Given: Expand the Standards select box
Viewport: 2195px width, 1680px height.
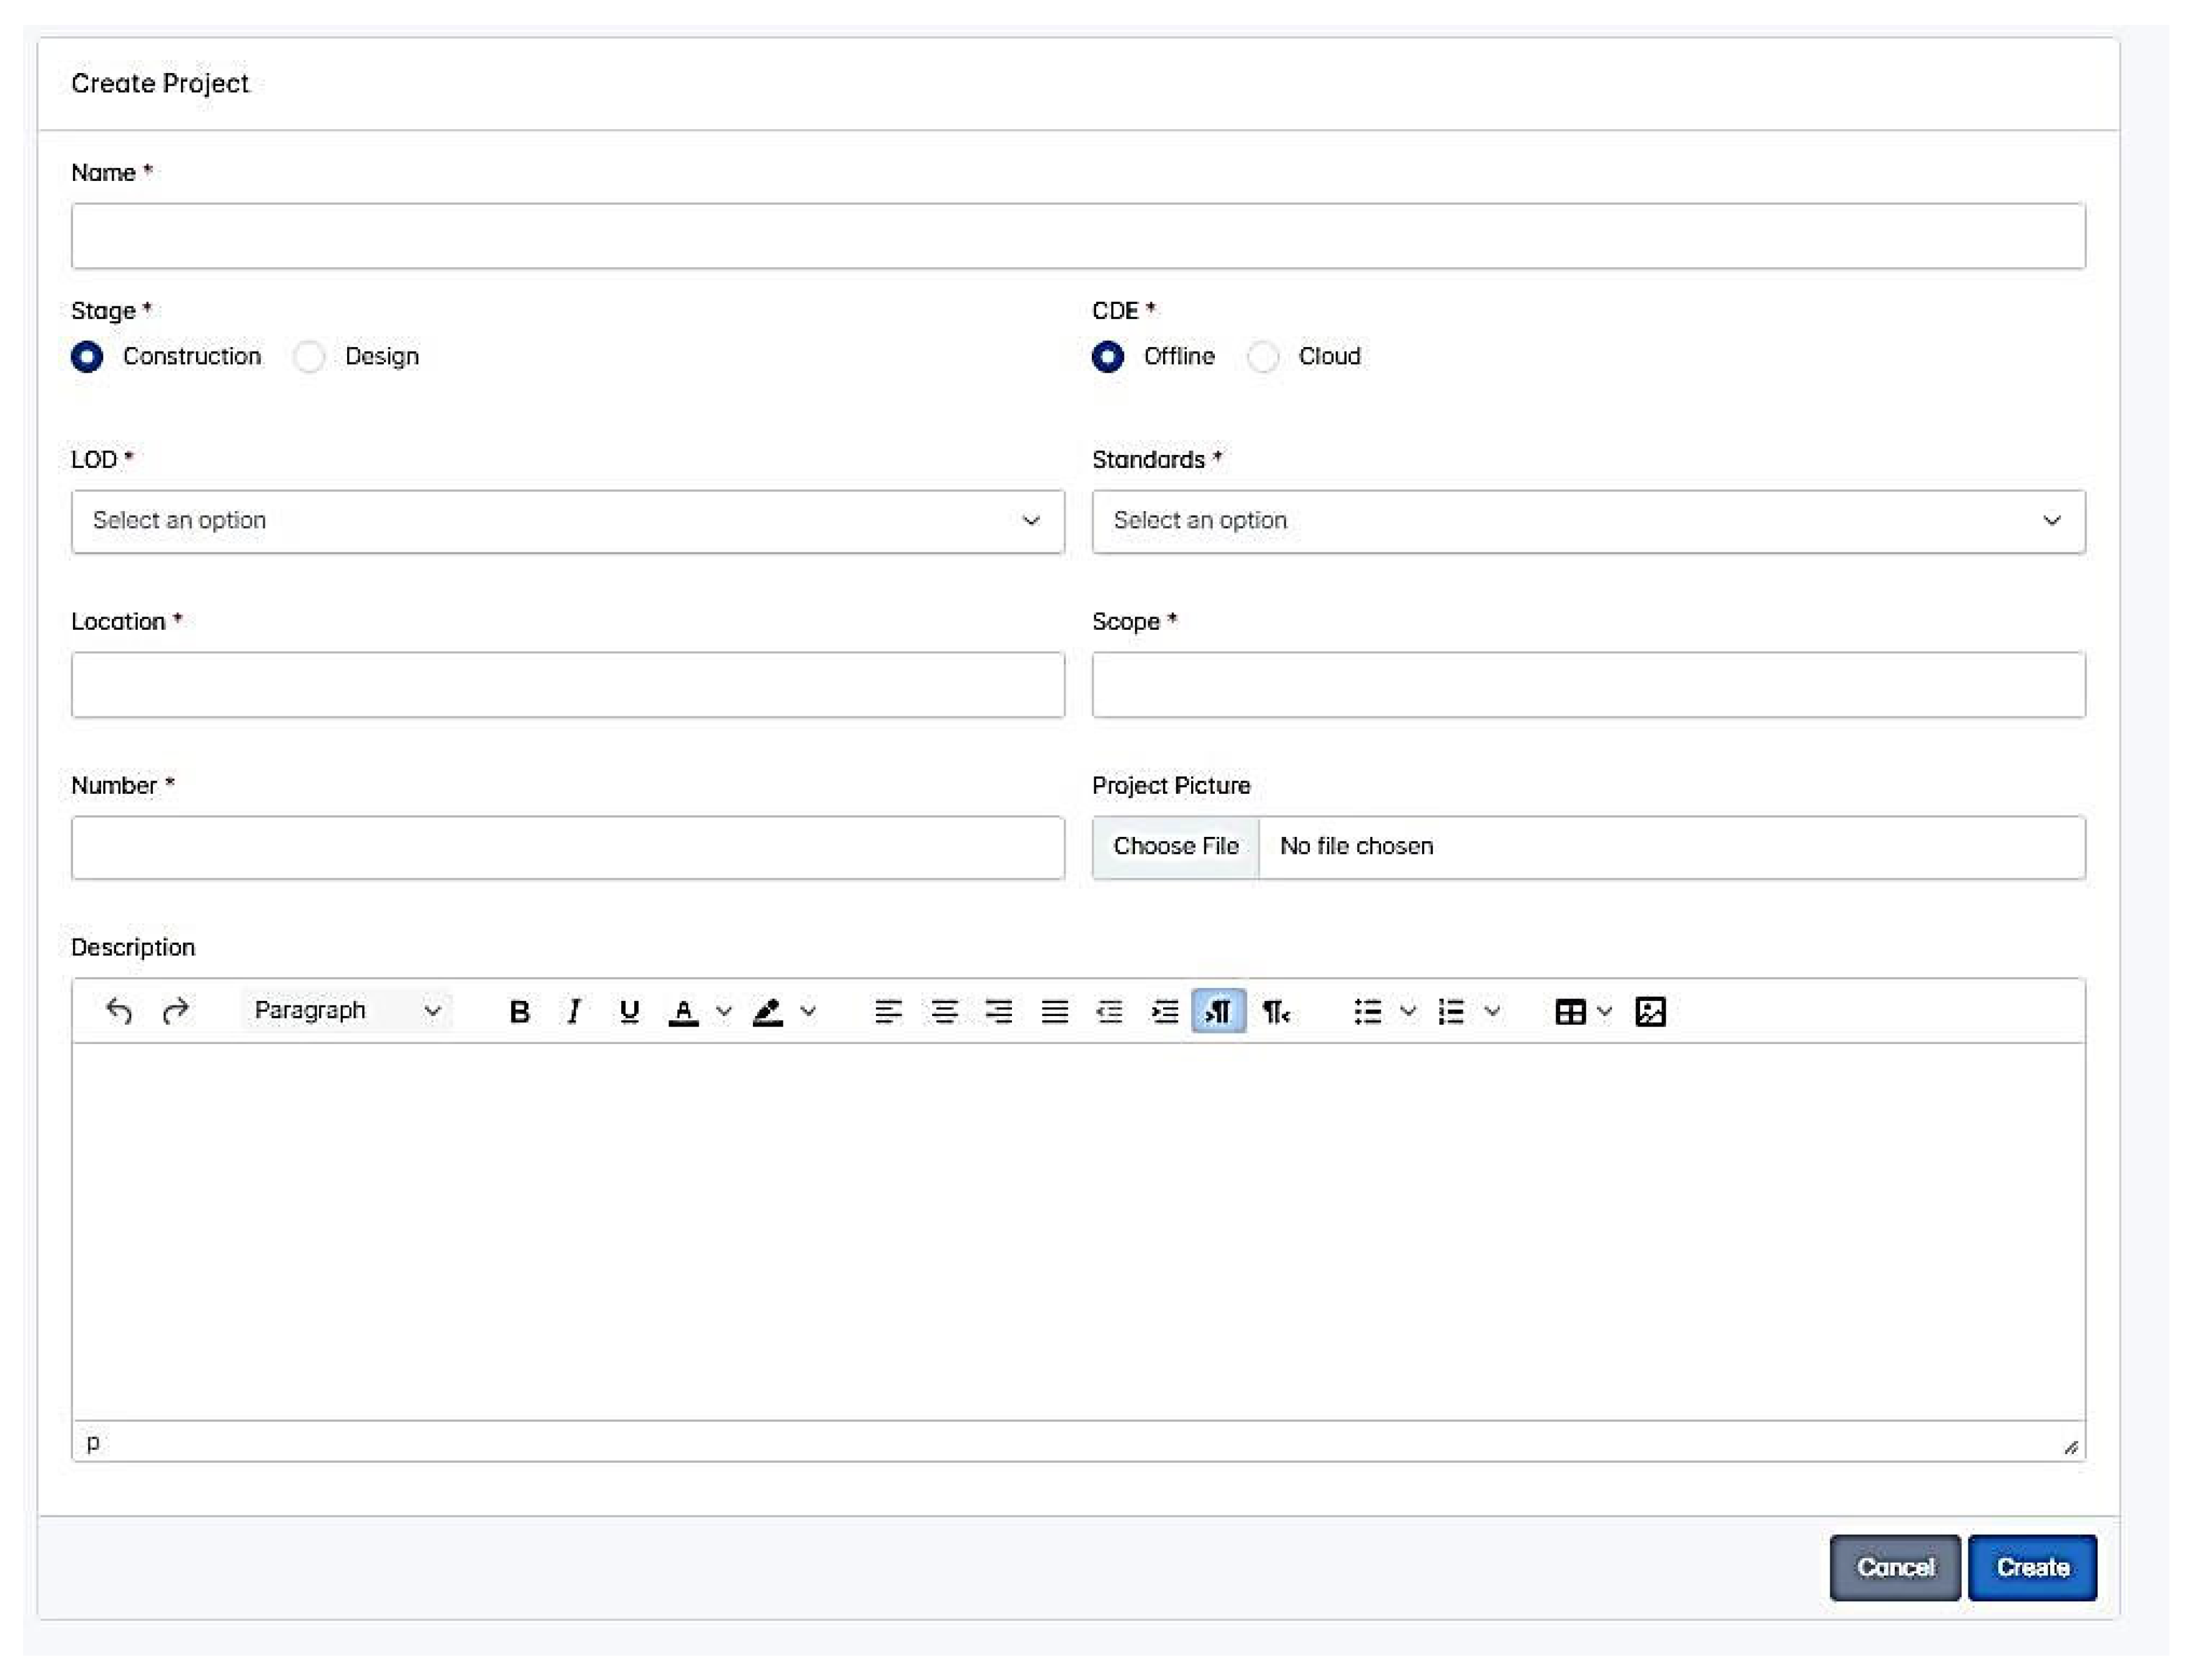Looking at the screenshot, I should tap(1588, 521).
